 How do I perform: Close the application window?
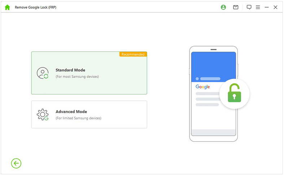click(x=275, y=7)
